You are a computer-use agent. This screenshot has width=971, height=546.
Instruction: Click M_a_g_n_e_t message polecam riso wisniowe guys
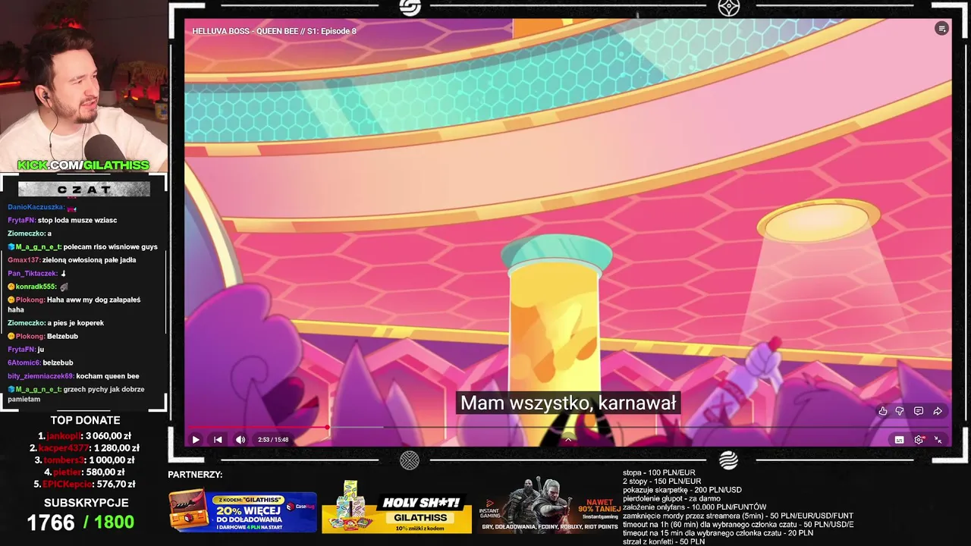click(111, 246)
